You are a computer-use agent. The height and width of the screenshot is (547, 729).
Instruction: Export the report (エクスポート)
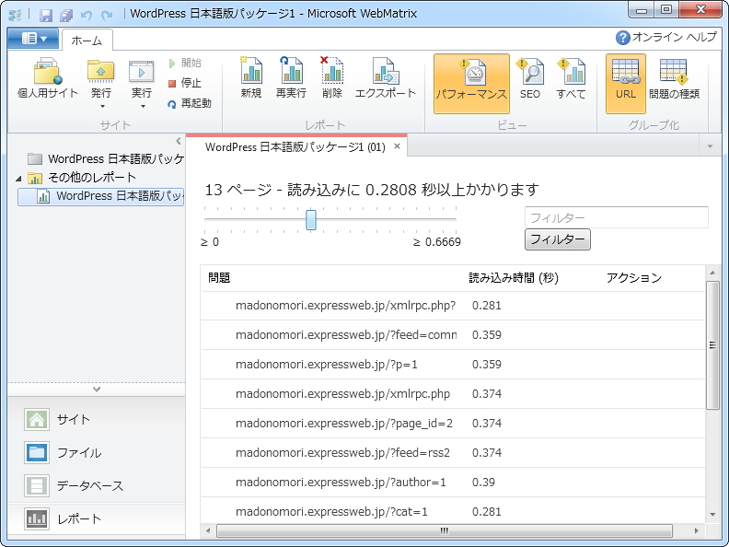pyautogui.click(x=386, y=78)
